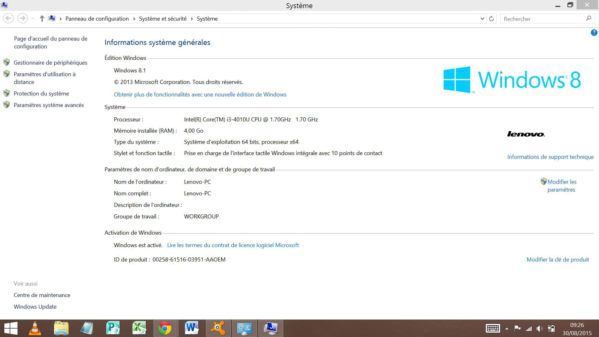Open Gestionnaire de périphériques
The image size is (599, 337).
50,63
